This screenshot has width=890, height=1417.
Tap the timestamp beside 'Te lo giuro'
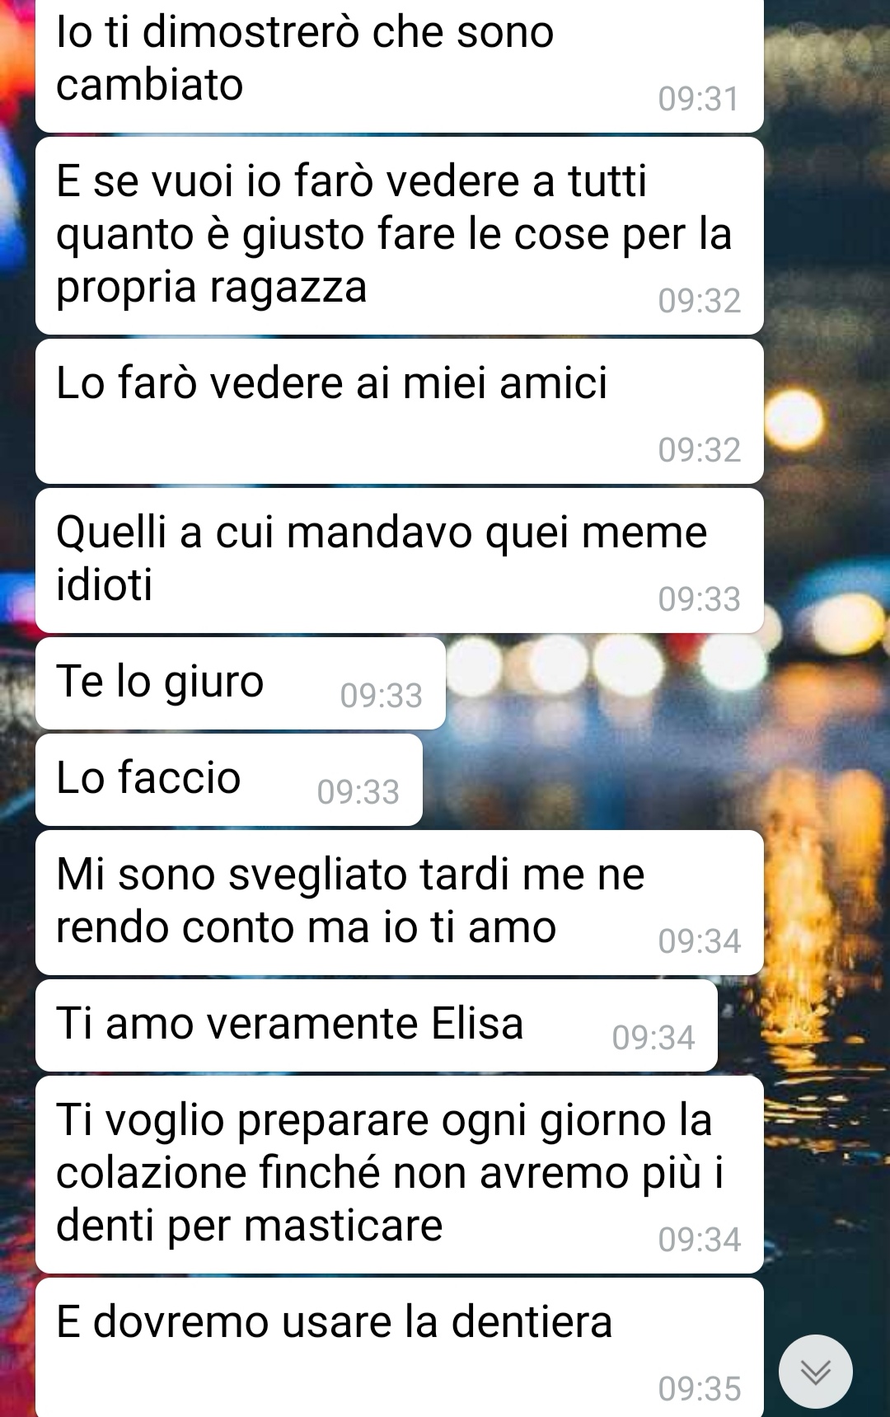pyautogui.click(x=382, y=696)
